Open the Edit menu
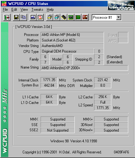This screenshot has width=135, height=158. [x=14, y=10]
